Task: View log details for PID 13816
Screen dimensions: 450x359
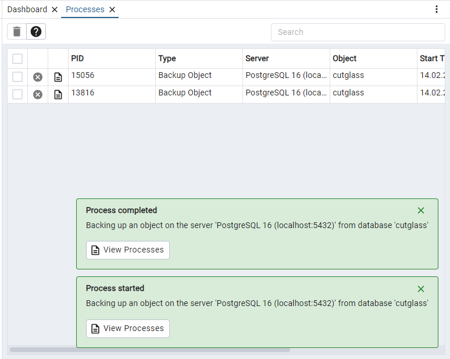Action: [58, 94]
